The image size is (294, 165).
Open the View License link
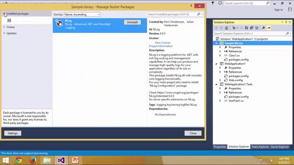(162, 43)
